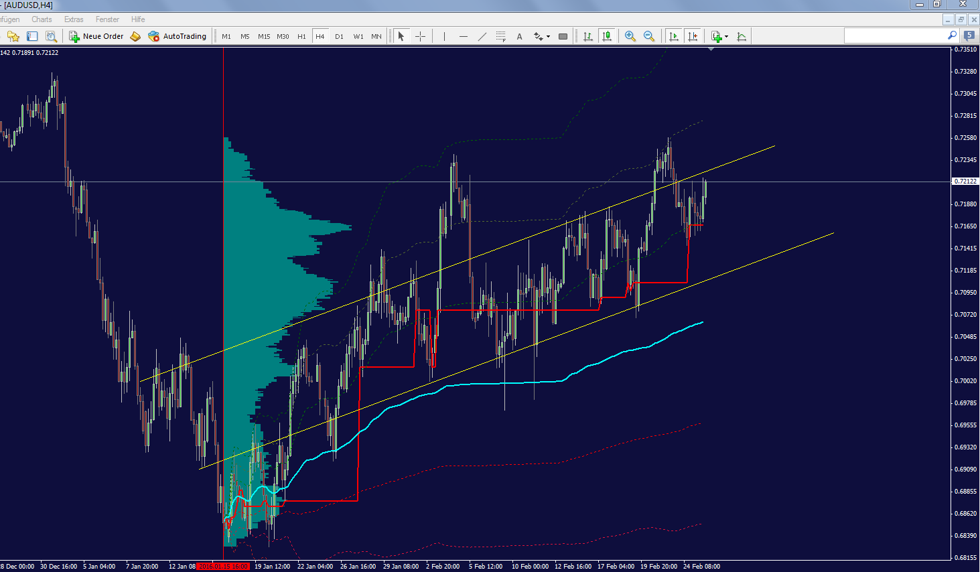The height and width of the screenshot is (572, 980).
Task: Open the partially visible Einfügen menu
Action: [10, 19]
